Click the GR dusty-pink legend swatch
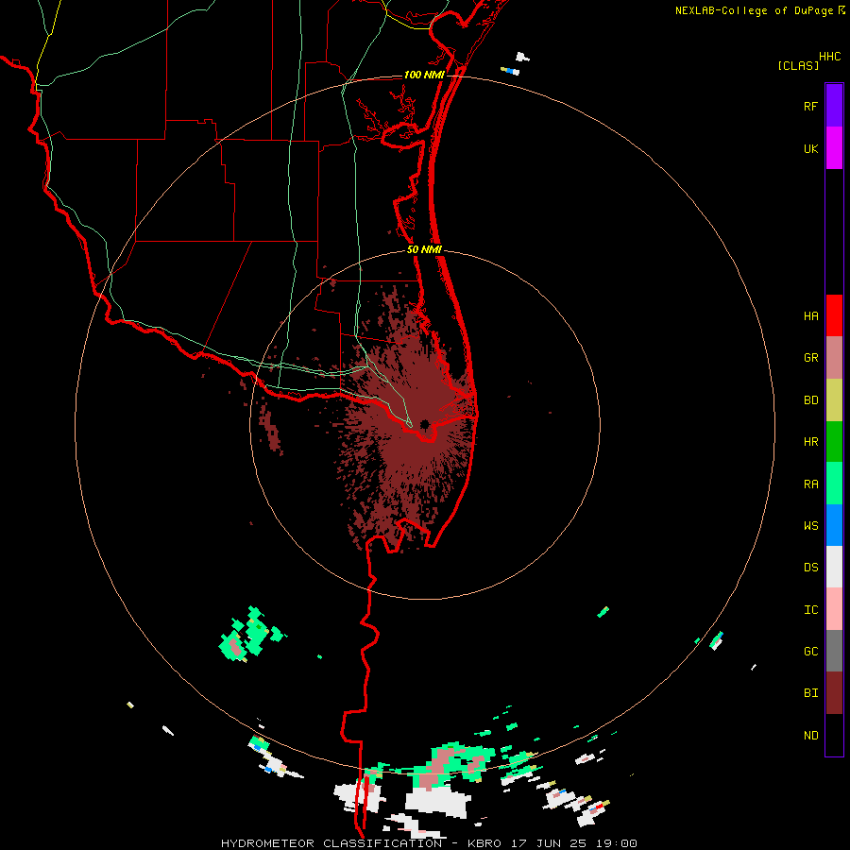 (834, 358)
